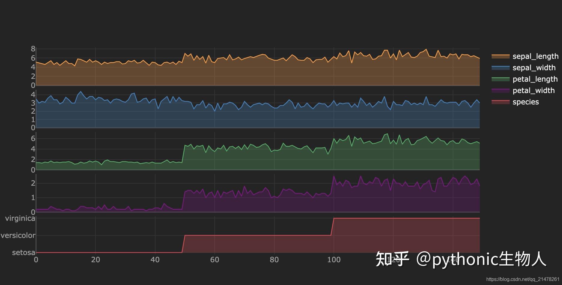Select the sepal_width legend text entry
The width and height of the screenshot is (562, 285).
point(533,67)
